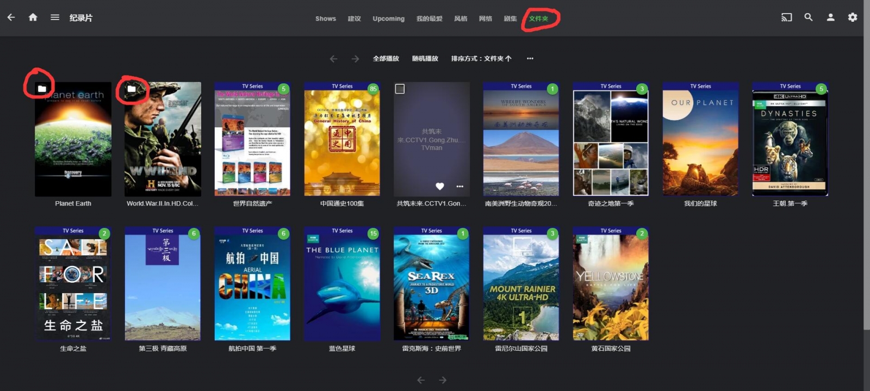Open the Planet Earth title link
870x391 pixels.
(x=73, y=203)
